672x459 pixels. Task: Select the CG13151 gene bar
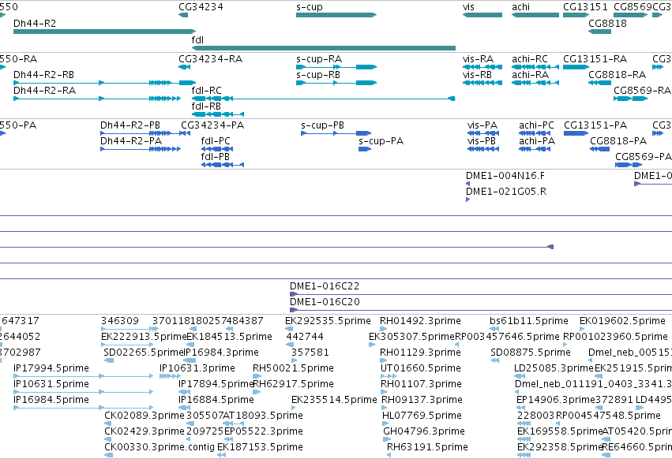click(x=576, y=15)
